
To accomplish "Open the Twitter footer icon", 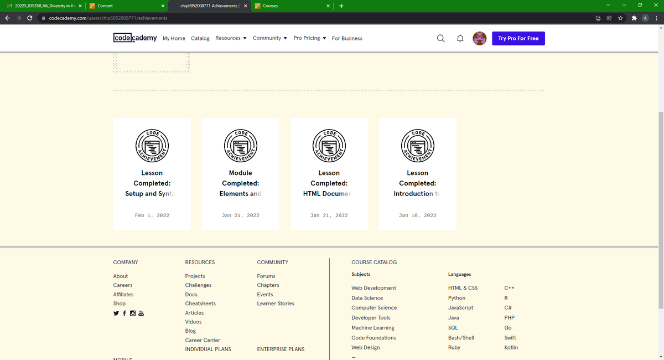I will (116, 313).
